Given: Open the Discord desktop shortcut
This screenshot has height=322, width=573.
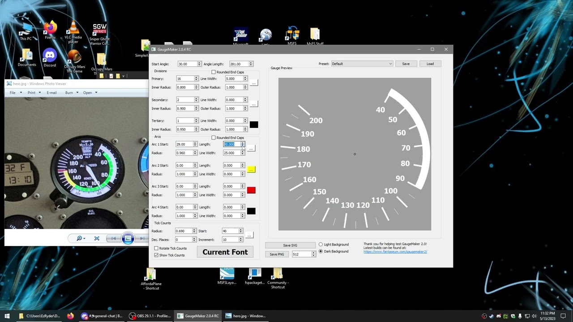Looking at the screenshot, I should pyautogui.click(x=50, y=59).
